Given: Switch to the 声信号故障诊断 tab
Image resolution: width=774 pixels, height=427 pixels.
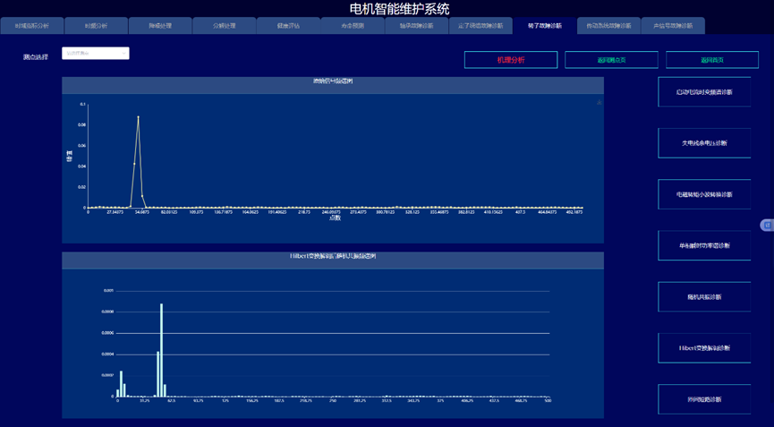Looking at the screenshot, I should click(x=673, y=26).
